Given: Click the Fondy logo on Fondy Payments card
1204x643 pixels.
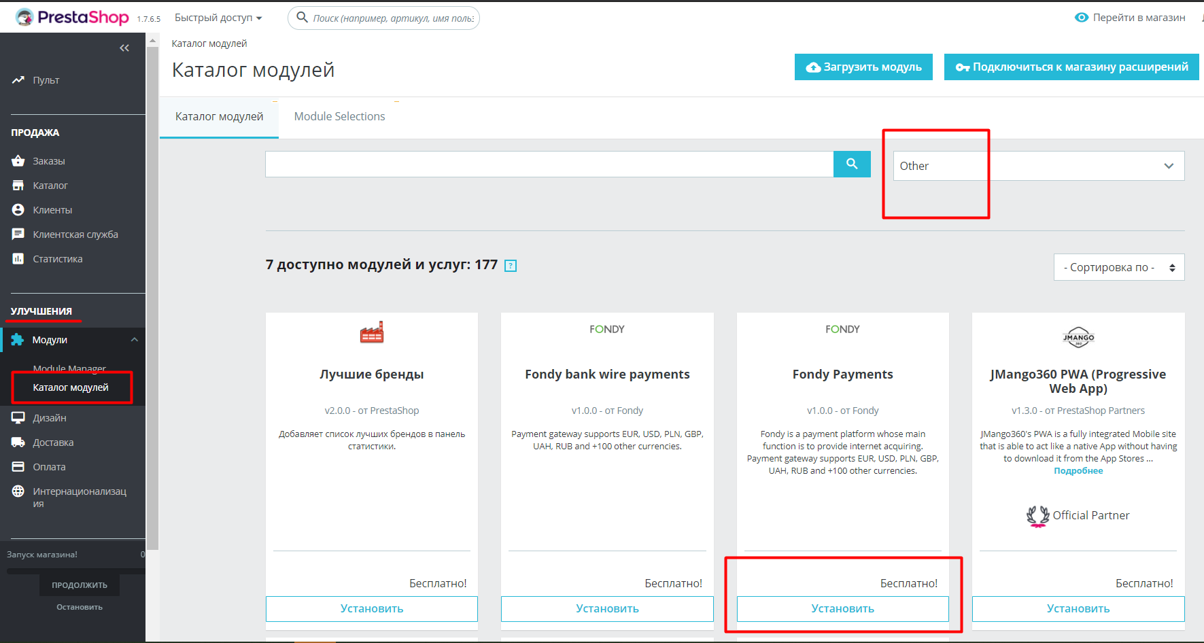Looking at the screenshot, I should point(842,329).
